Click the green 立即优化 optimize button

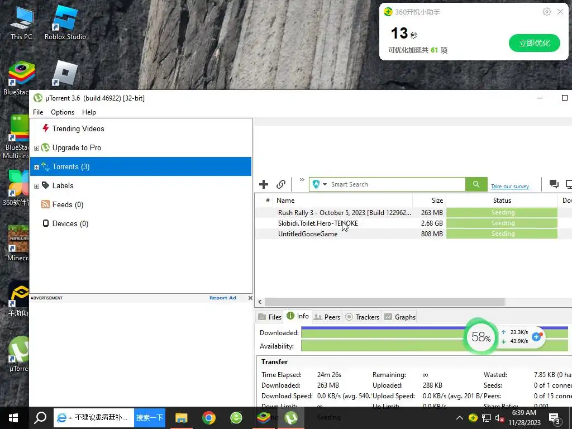tap(535, 43)
